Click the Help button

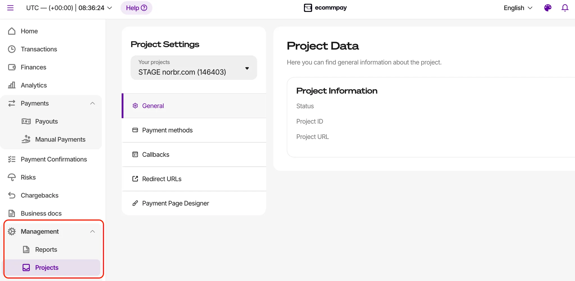coord(136,8)
